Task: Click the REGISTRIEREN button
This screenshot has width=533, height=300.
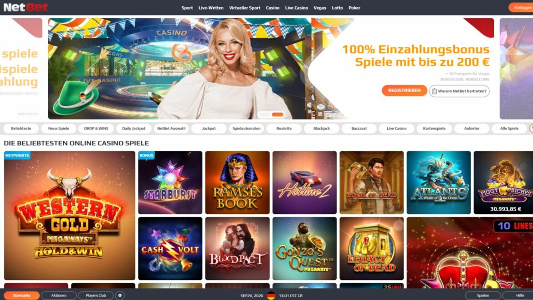Action: pos(404,90)
